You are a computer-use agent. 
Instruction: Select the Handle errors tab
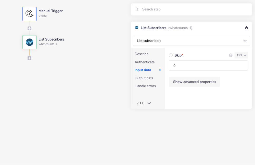point(145,86)
